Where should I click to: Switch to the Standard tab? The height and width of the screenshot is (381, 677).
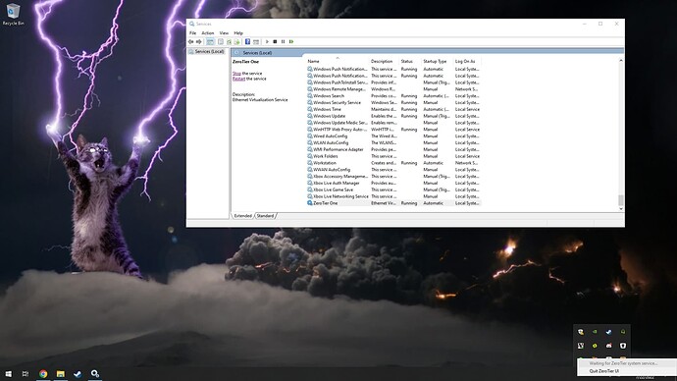click(266, 216)
